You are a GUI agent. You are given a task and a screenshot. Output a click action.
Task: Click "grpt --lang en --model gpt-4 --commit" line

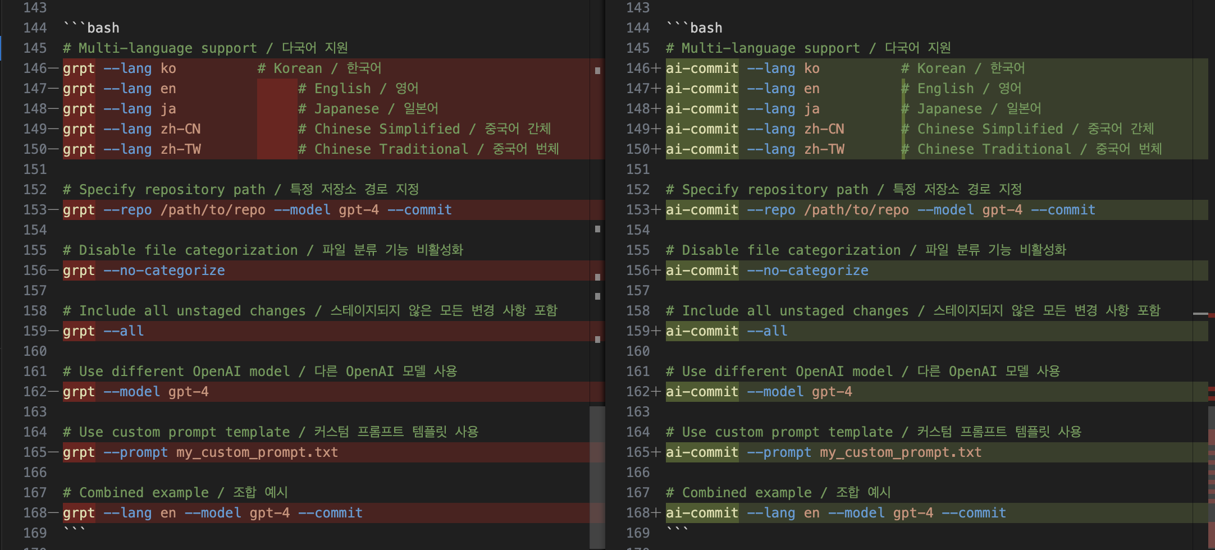point(213,513)
